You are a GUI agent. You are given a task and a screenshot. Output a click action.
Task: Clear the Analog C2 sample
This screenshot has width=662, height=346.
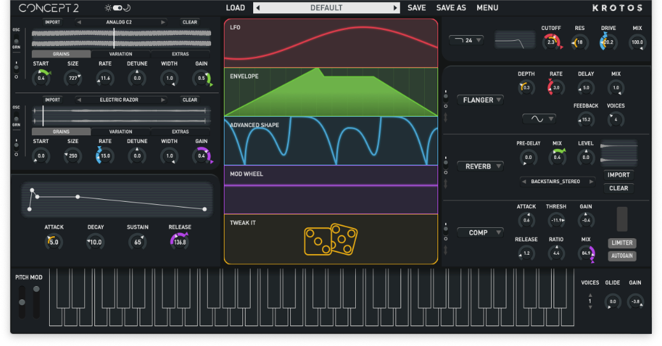click(x=189, y=22)
